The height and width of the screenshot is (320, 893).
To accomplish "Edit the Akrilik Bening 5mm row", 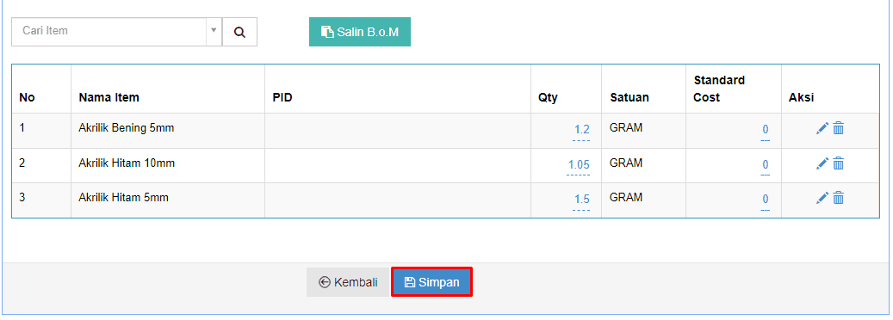I will point(822,129).
